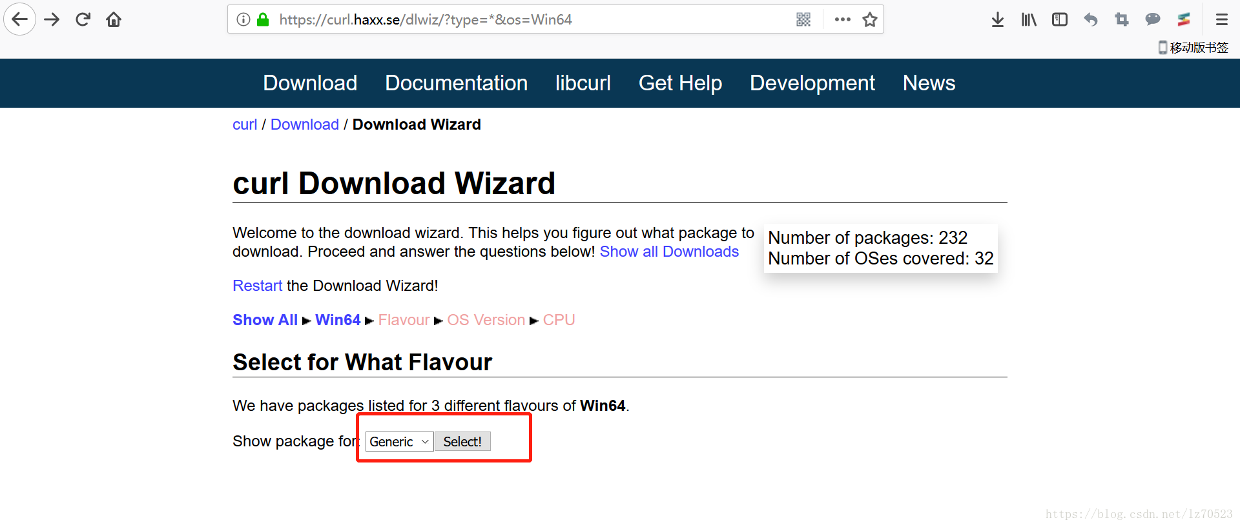Open the screenshot crop tool icon
This screenshot has height=527, width=1240.
(1122, 19)
